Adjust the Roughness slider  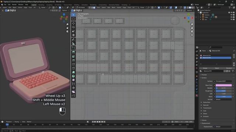tap(223, 91)
